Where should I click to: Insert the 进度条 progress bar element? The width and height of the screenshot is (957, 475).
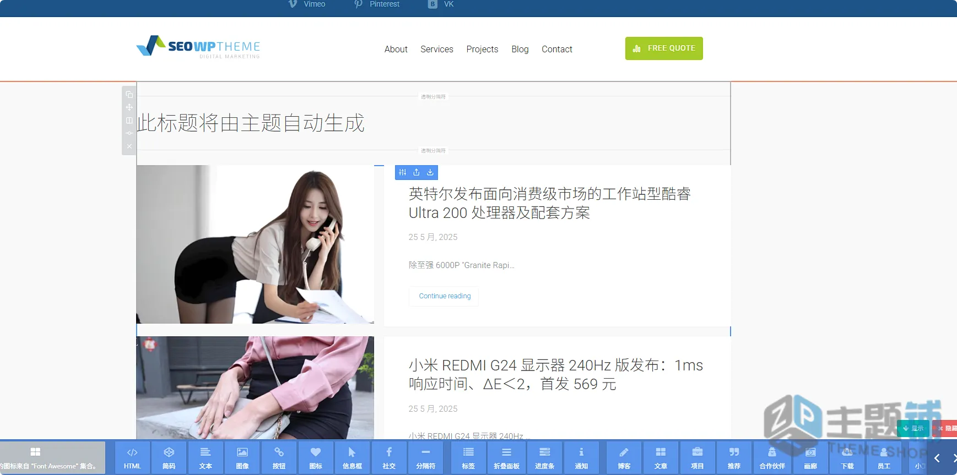pos(545,457)
